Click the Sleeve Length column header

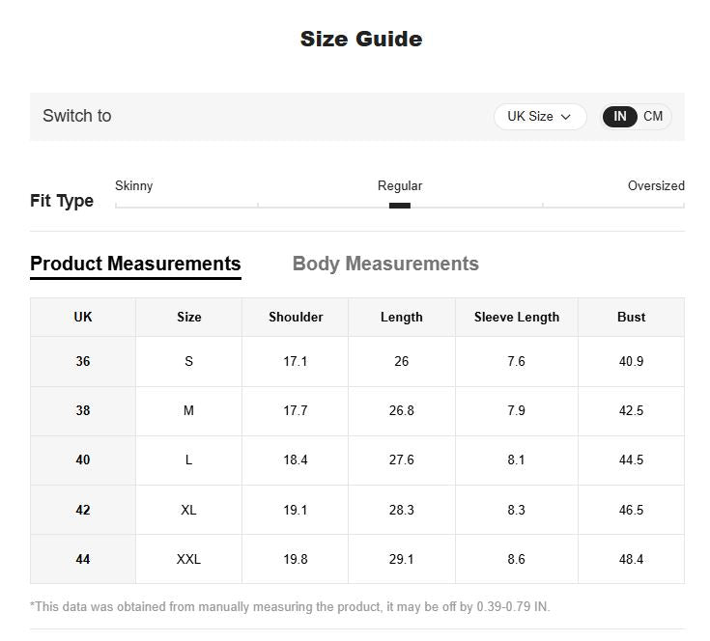pos(517,317)
